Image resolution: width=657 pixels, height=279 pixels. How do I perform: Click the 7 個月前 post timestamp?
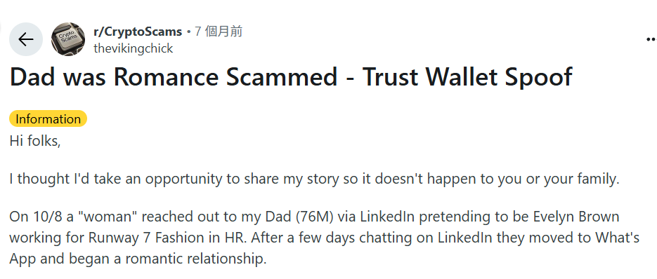219,32
